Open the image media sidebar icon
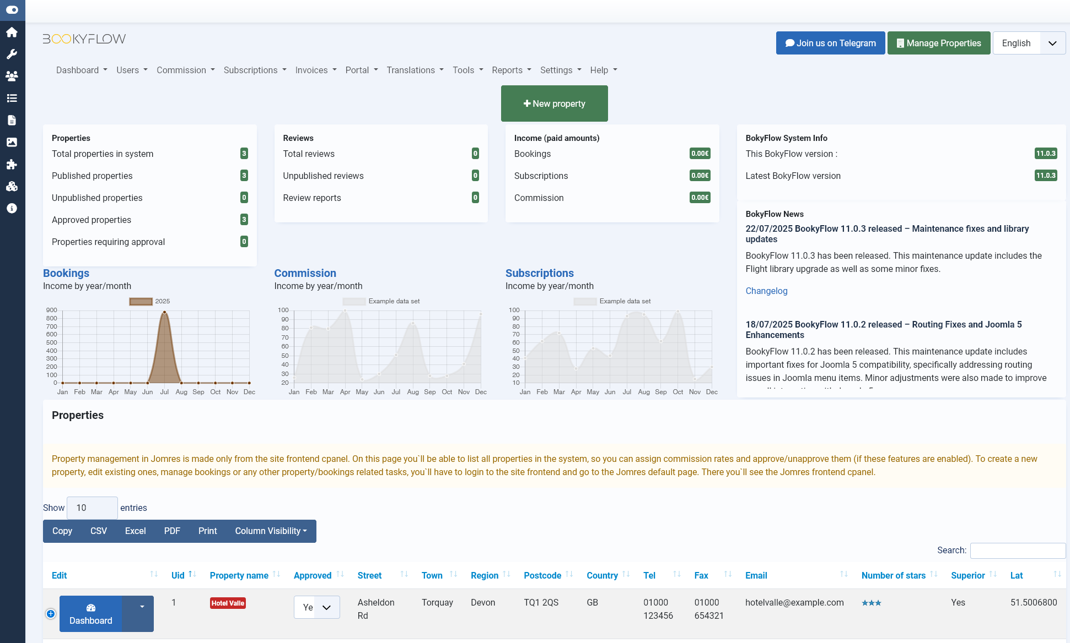 12,142
